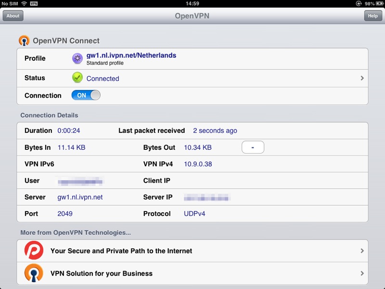
Task: Open VPN Solution for your Business link
Action: 192,273
